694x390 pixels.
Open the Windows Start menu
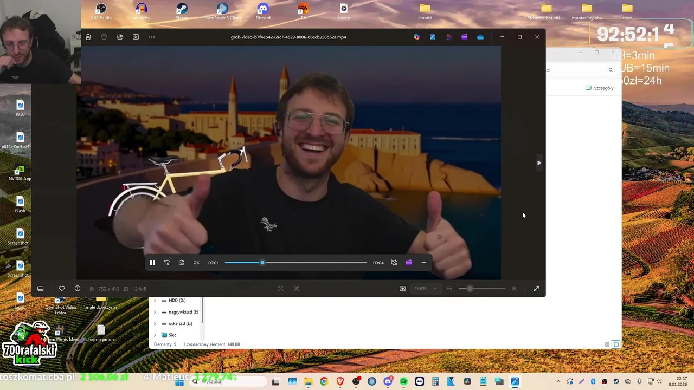179,381
